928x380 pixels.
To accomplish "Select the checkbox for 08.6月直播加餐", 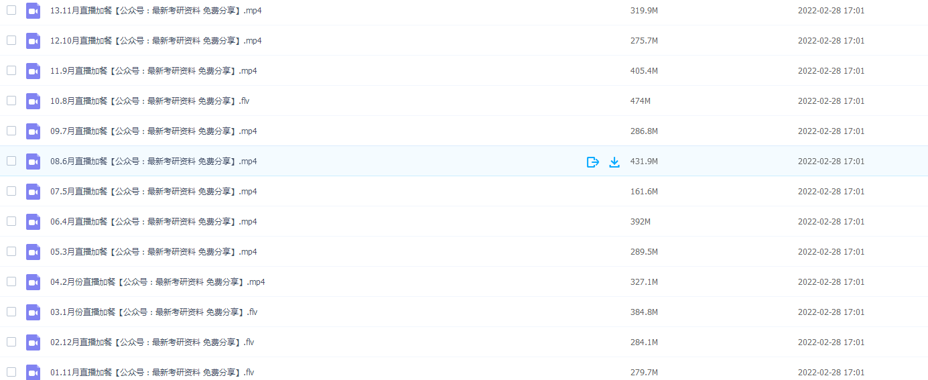I will tap(11, 161).
